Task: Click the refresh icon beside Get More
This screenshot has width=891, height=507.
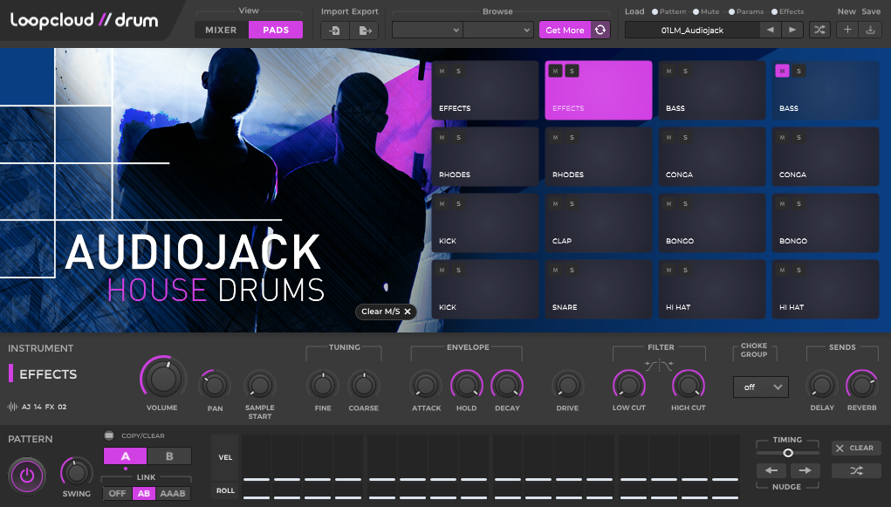Action: (600, 31)
